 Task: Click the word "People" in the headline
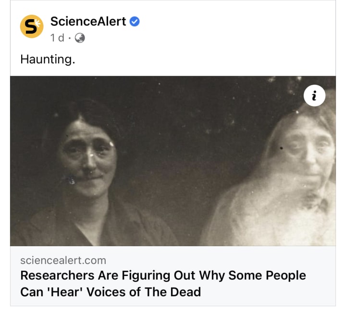coord(286,275)
